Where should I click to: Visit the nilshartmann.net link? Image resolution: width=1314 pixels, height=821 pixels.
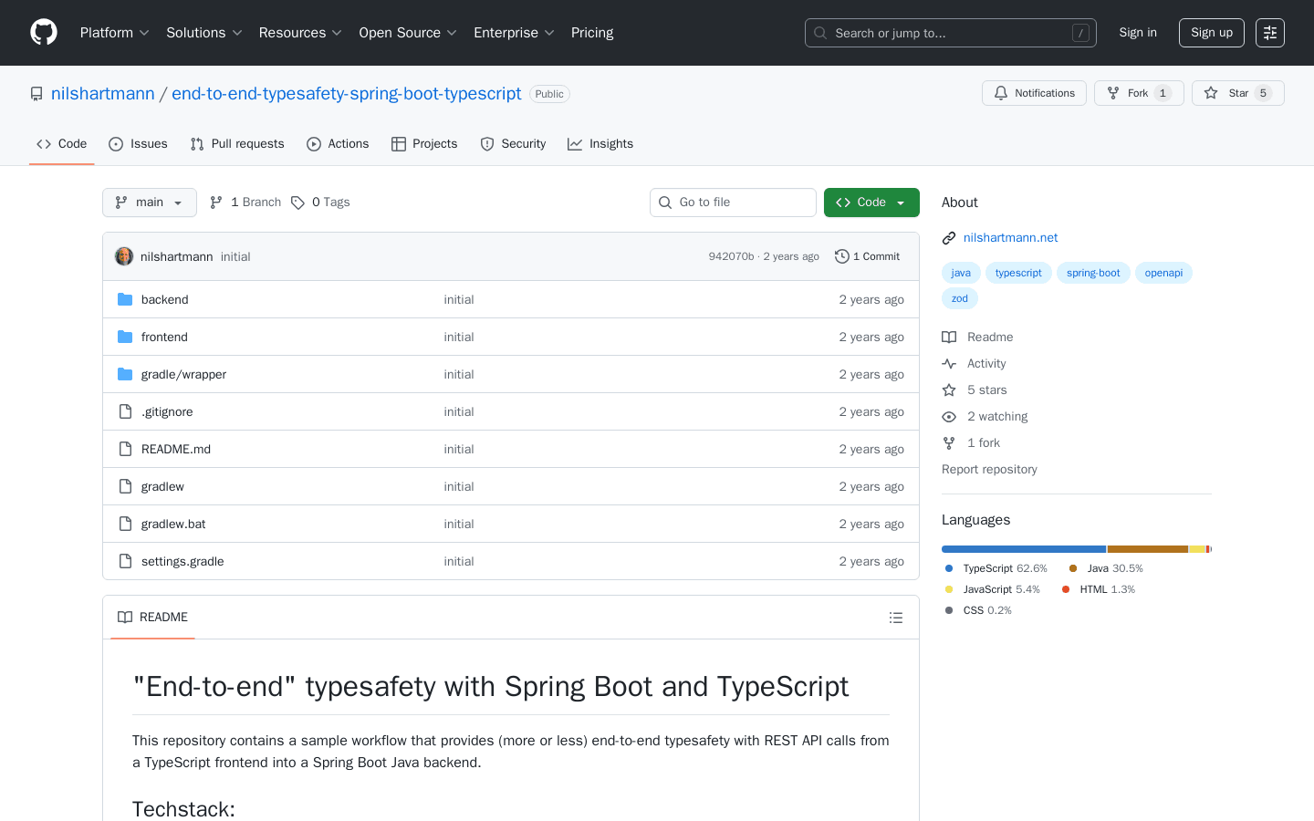pyautogui.click(x=1010, y=237)
